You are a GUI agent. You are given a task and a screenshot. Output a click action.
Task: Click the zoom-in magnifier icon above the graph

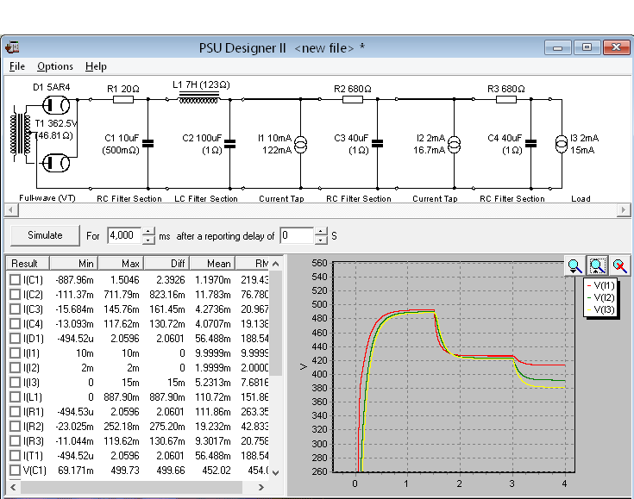click(574, 265)
